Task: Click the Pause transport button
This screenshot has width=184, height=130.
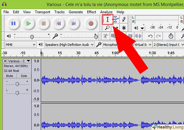Action: pos(13,23)
